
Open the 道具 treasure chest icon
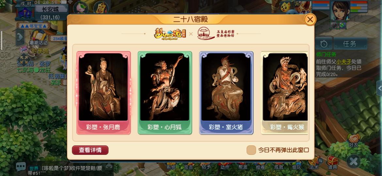coord(333,163)
